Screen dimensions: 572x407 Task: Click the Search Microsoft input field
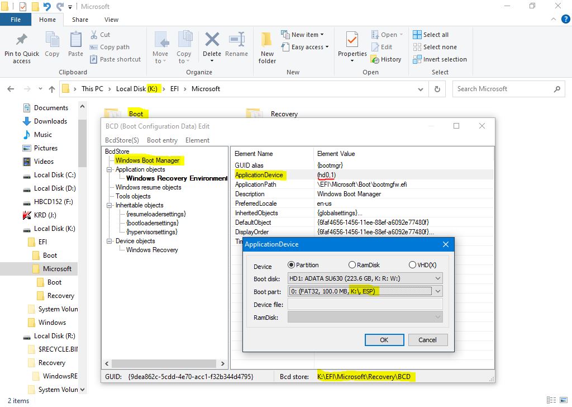(x=503, y=89)
